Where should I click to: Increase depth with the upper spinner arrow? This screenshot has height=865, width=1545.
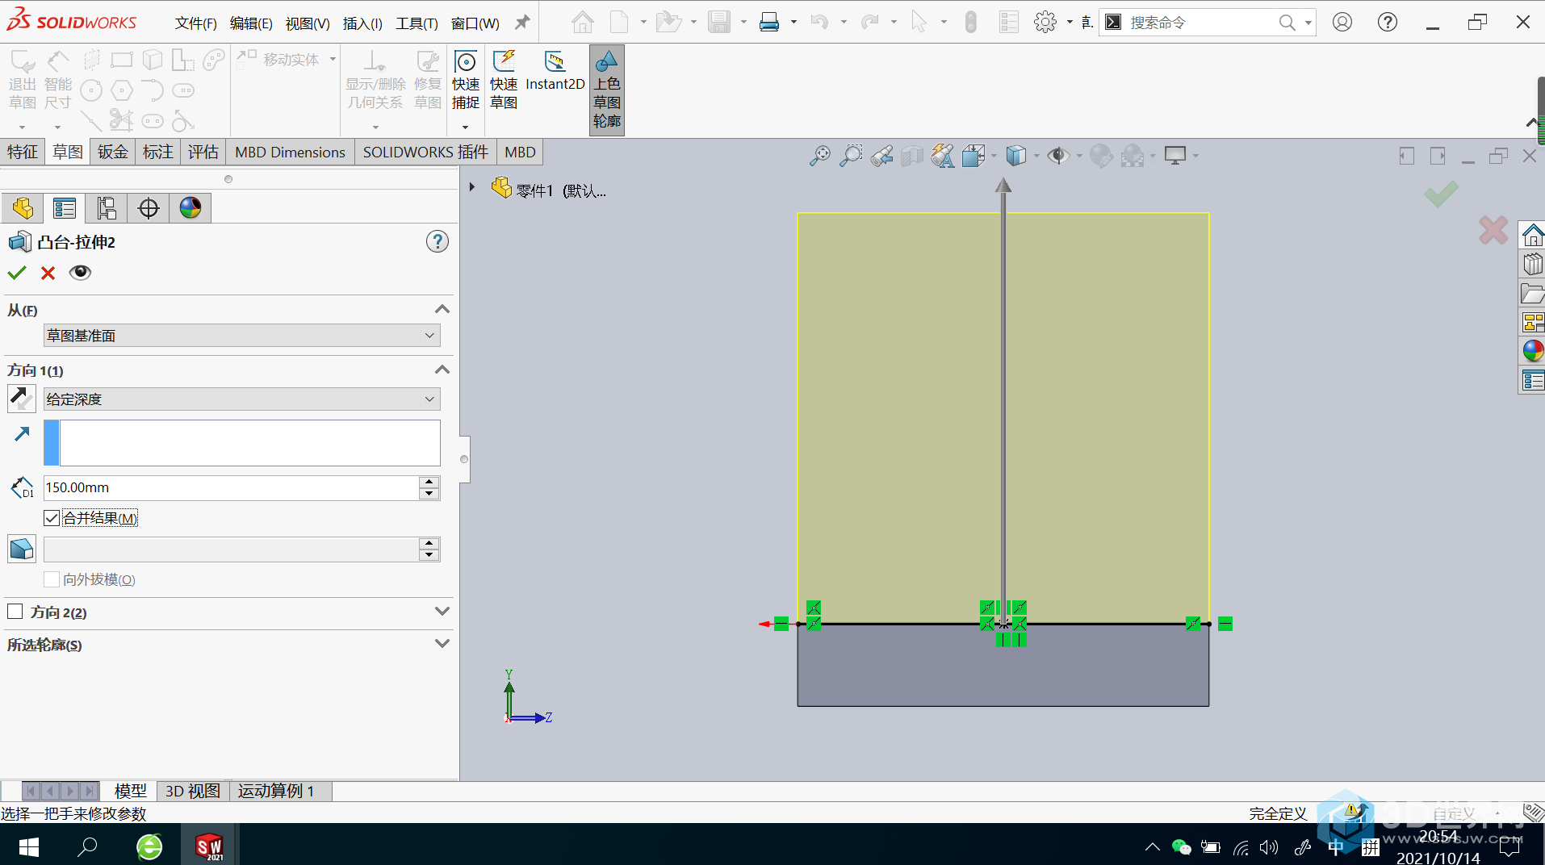(x=429, y=482)
